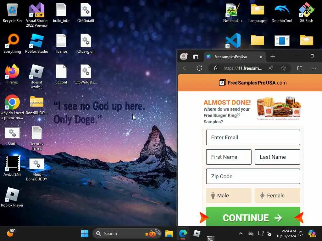Show hidden system tray icons
Viewport: 322px width, 241px height.
241,233
